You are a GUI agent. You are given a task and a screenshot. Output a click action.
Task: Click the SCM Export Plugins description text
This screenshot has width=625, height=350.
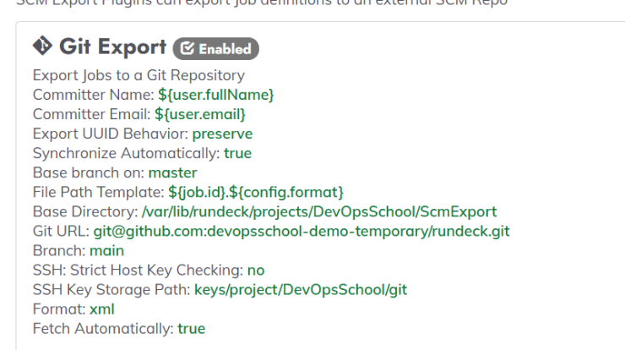tap(262, 3)
